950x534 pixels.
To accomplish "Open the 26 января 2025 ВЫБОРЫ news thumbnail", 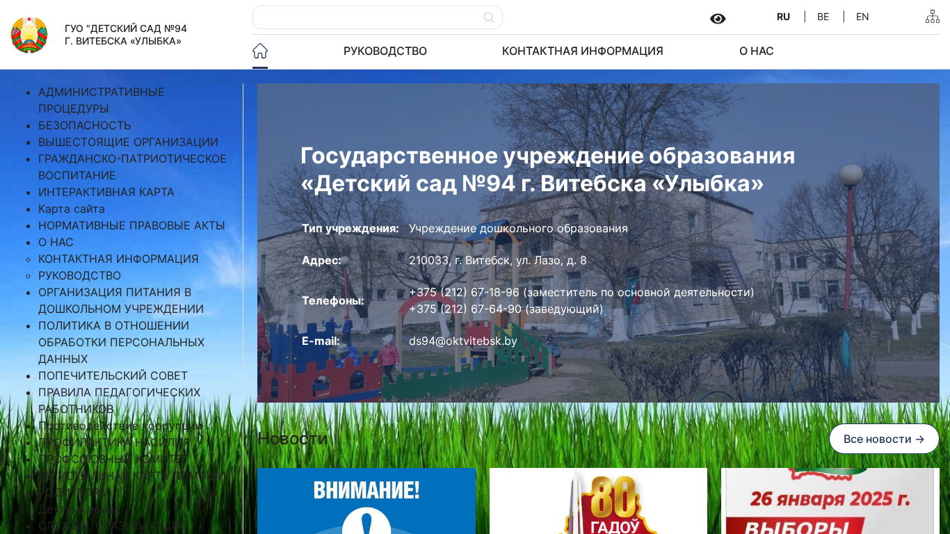I will click(x=830, y=501).
